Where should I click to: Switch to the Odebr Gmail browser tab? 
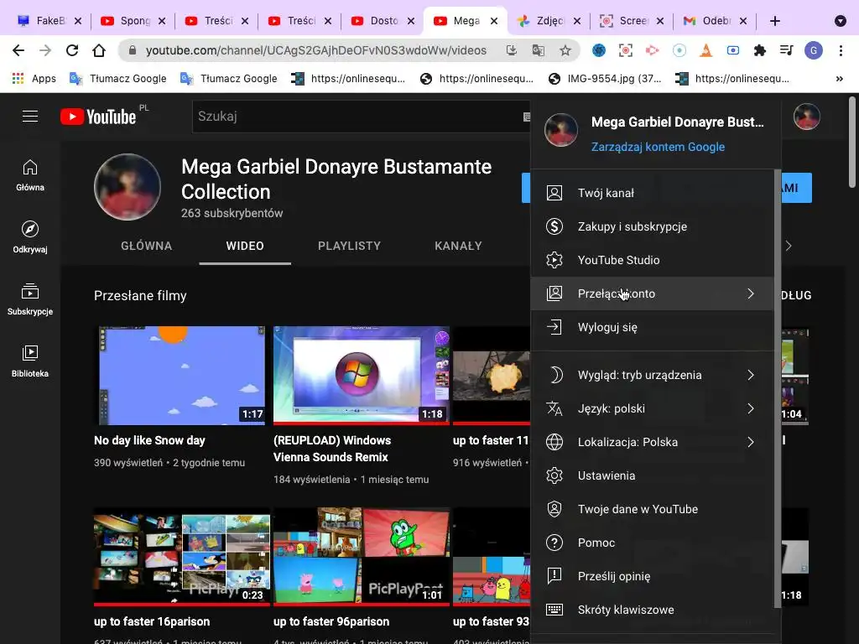715,21
